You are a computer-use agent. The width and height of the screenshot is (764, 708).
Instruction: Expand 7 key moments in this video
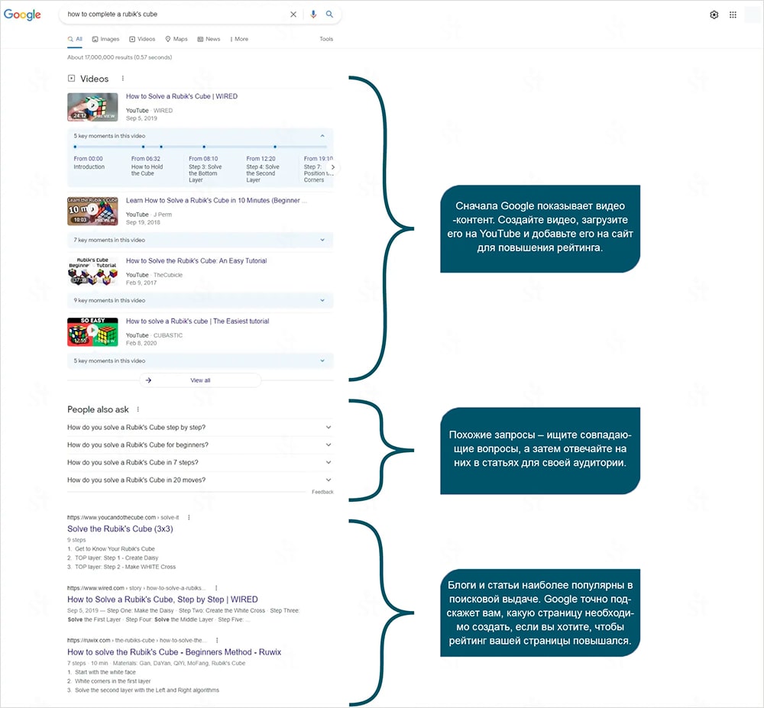tap(199, 240)
